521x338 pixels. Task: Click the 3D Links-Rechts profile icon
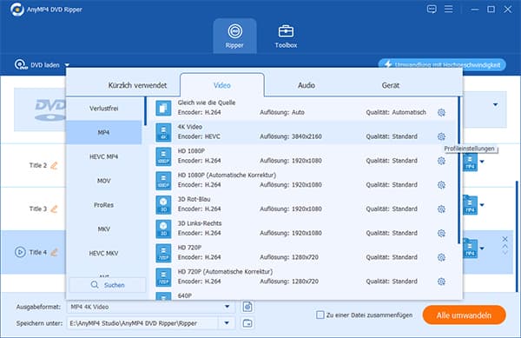pyautogui.click(x=163, y=229)
